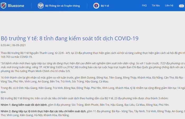Open the Bluezone home link text
The image size is (185, 119).
click(16, 6)
